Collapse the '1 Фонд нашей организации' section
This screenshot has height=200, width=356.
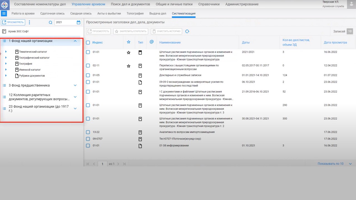tap(75, 41)
